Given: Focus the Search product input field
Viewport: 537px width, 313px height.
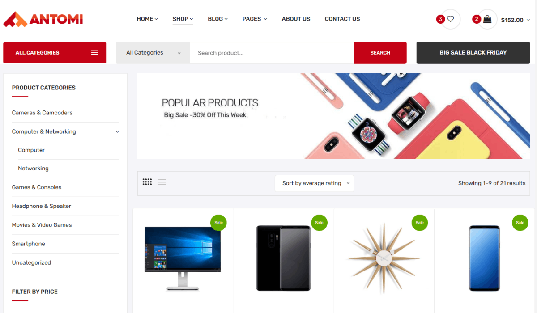Looking at the screenshot, I should click(x=272, y=53).
